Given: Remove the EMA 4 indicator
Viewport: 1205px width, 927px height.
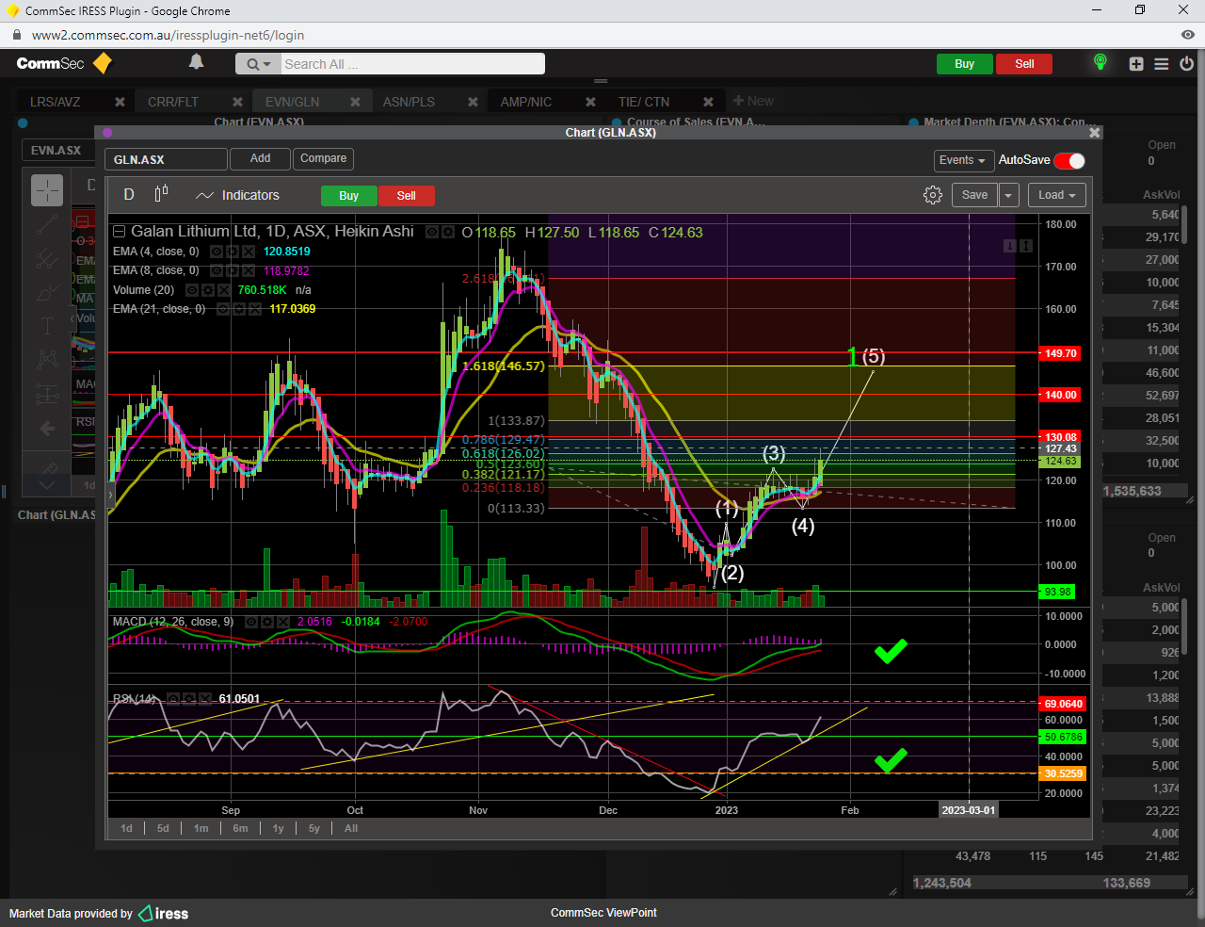Looking at the screenshot, I should [x=248, y=252].
